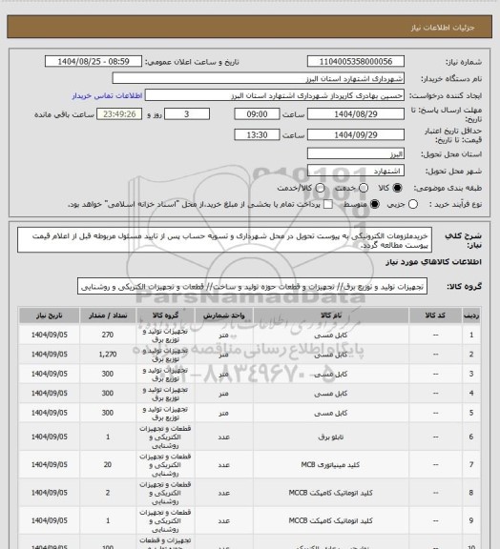Screen dimensions: 500x549
Task: Click the متر unit in row 4
Action: [x=223, y=394]
